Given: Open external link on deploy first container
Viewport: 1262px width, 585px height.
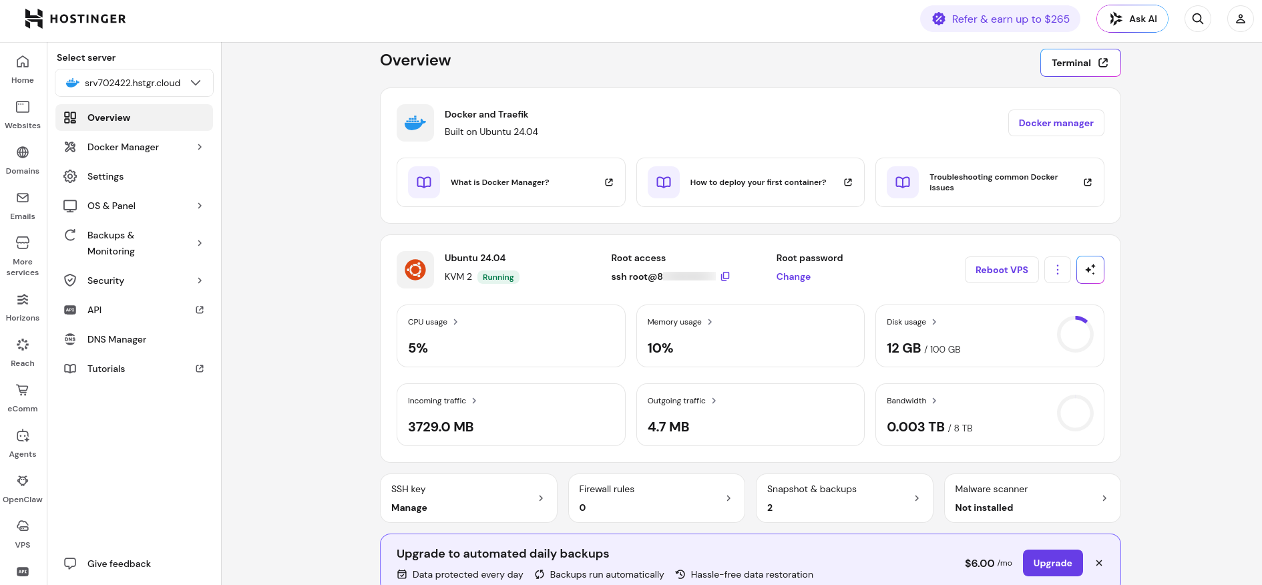Looking at the screenshot, I should 848,182.
